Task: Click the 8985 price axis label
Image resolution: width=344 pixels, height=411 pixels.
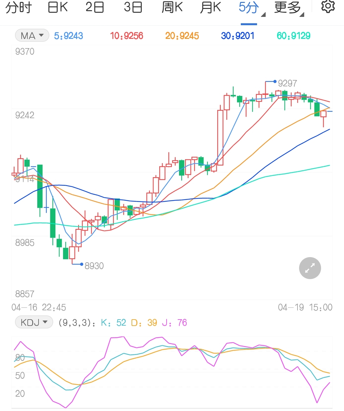Action: coord(25,243)
